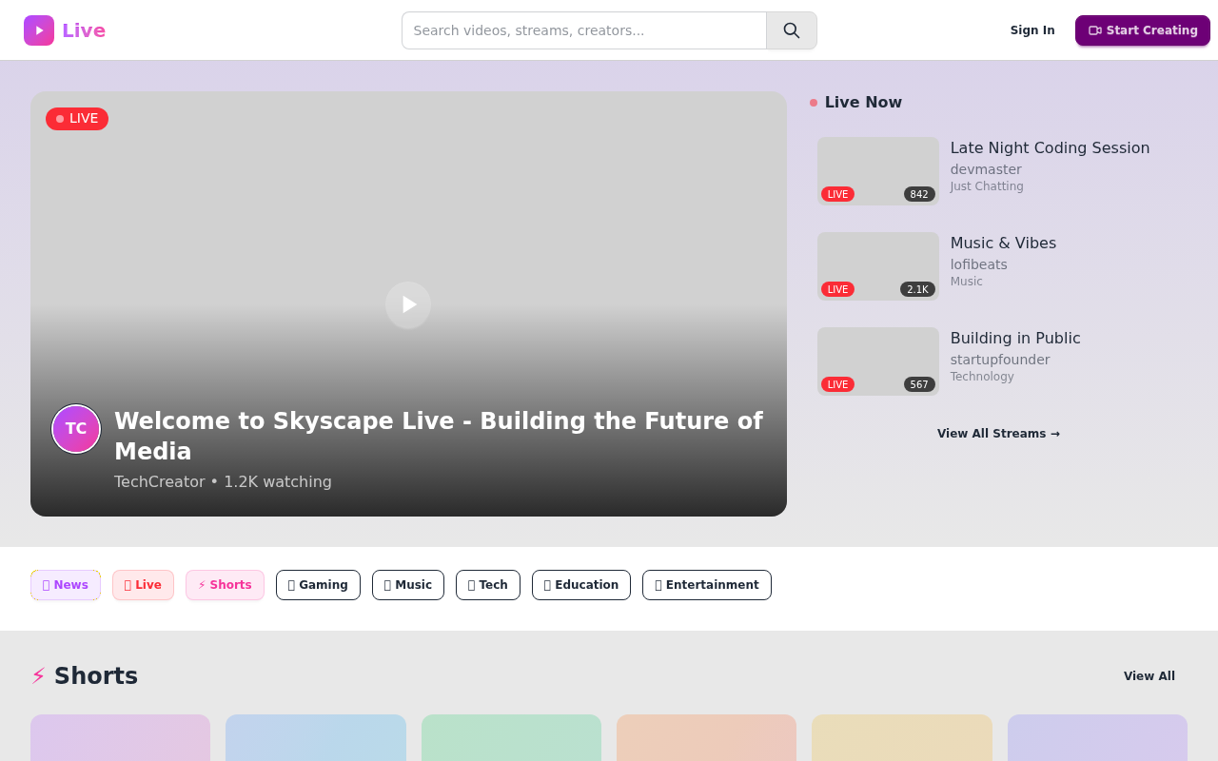The width and height of the screenshot is (1218, 761).
Task: Click the search magnifier icon
Action: pos(791,30)
